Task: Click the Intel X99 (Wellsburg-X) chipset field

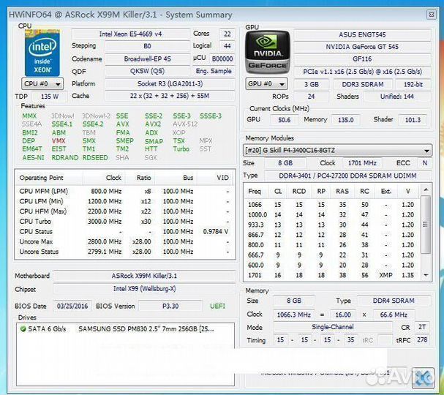Action: (144, 289)
